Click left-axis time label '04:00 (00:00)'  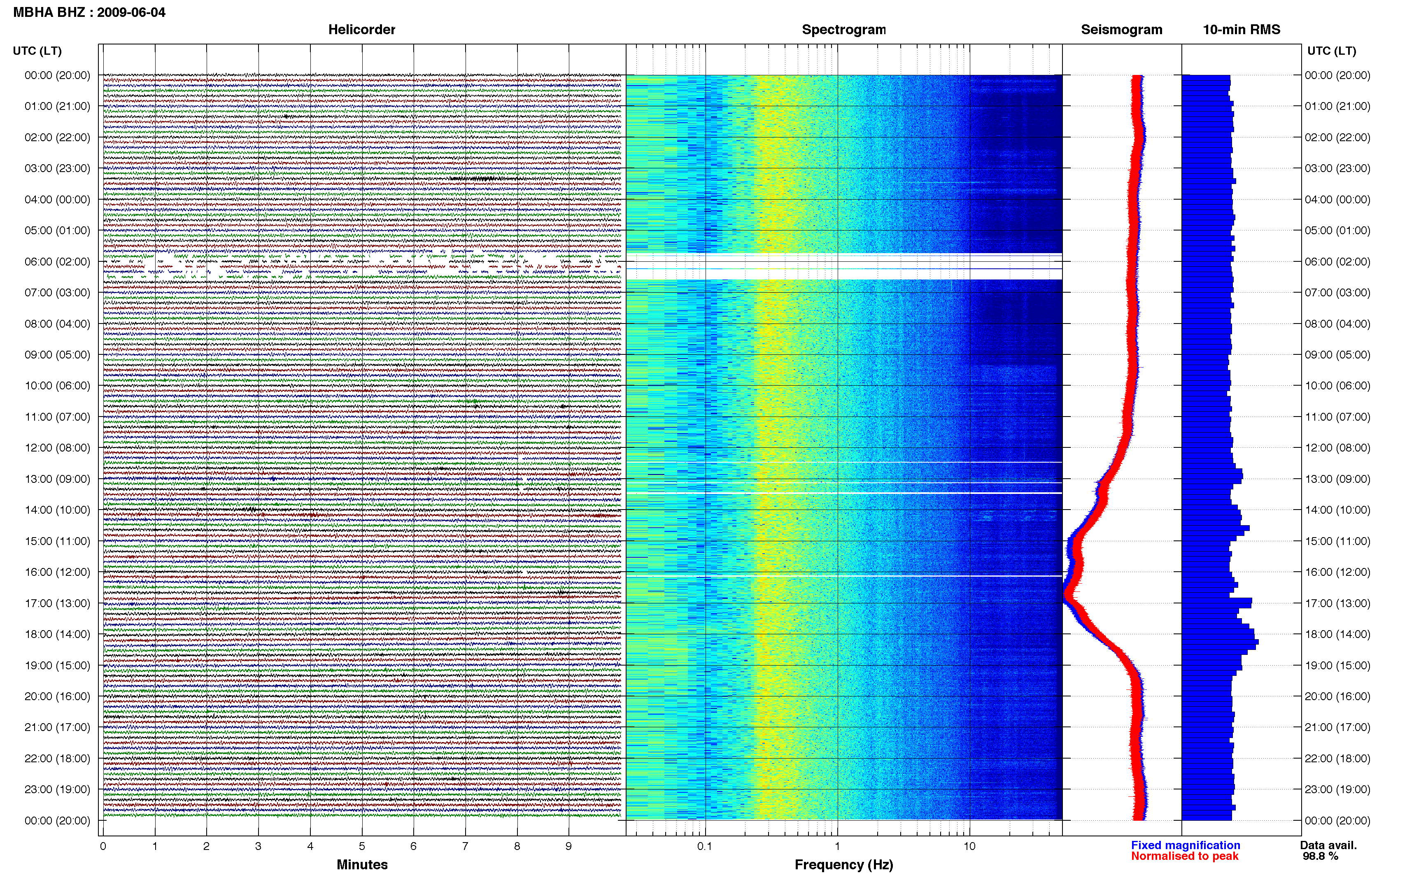coord(58,200)
